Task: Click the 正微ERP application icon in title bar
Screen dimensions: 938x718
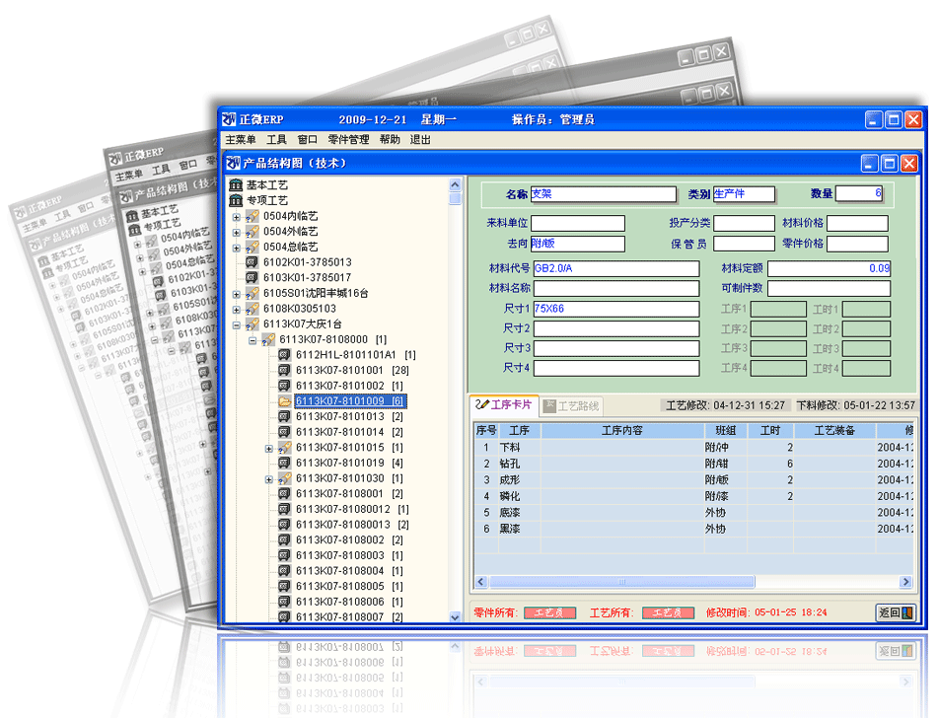Action: tap(229, 119)
